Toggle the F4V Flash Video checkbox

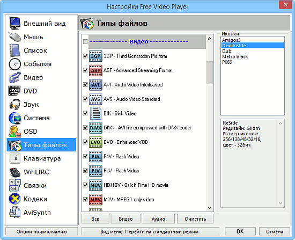(x=85, y=156)
